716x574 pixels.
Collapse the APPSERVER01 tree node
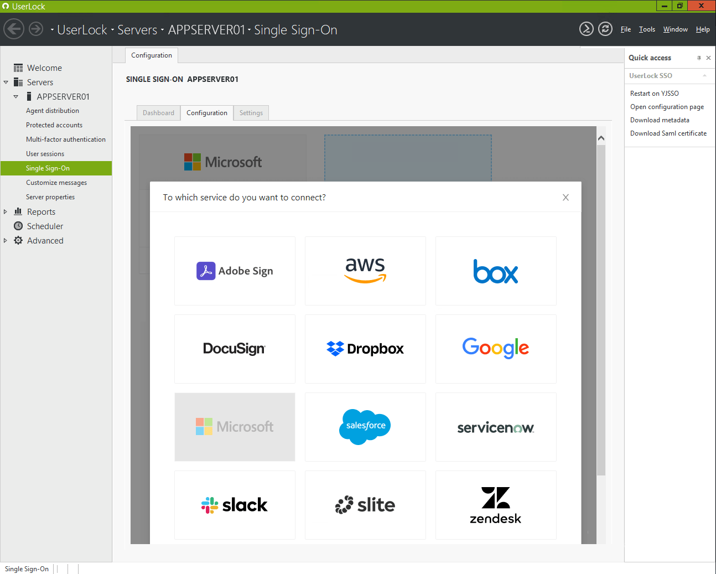coord(16,96)
